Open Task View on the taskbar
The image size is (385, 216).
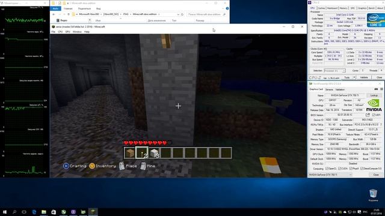point(24,212)
